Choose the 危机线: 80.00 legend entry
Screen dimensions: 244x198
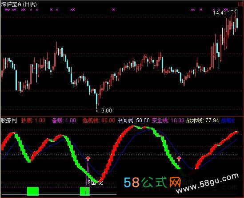click(99, 120)
